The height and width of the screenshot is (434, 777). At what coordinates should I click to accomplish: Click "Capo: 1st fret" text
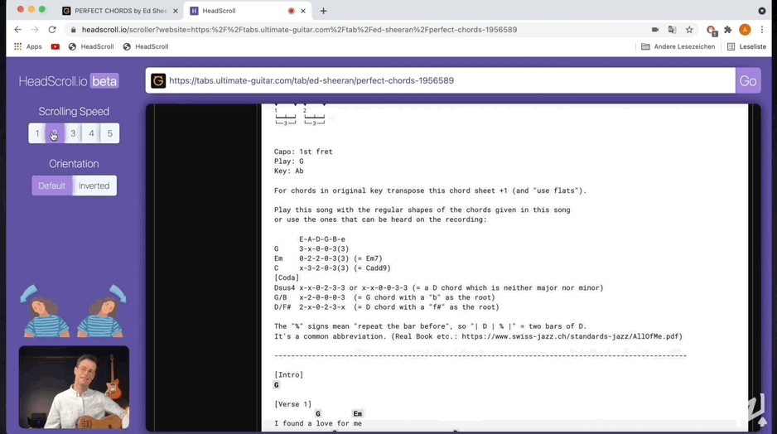click(x=303, y=152)
